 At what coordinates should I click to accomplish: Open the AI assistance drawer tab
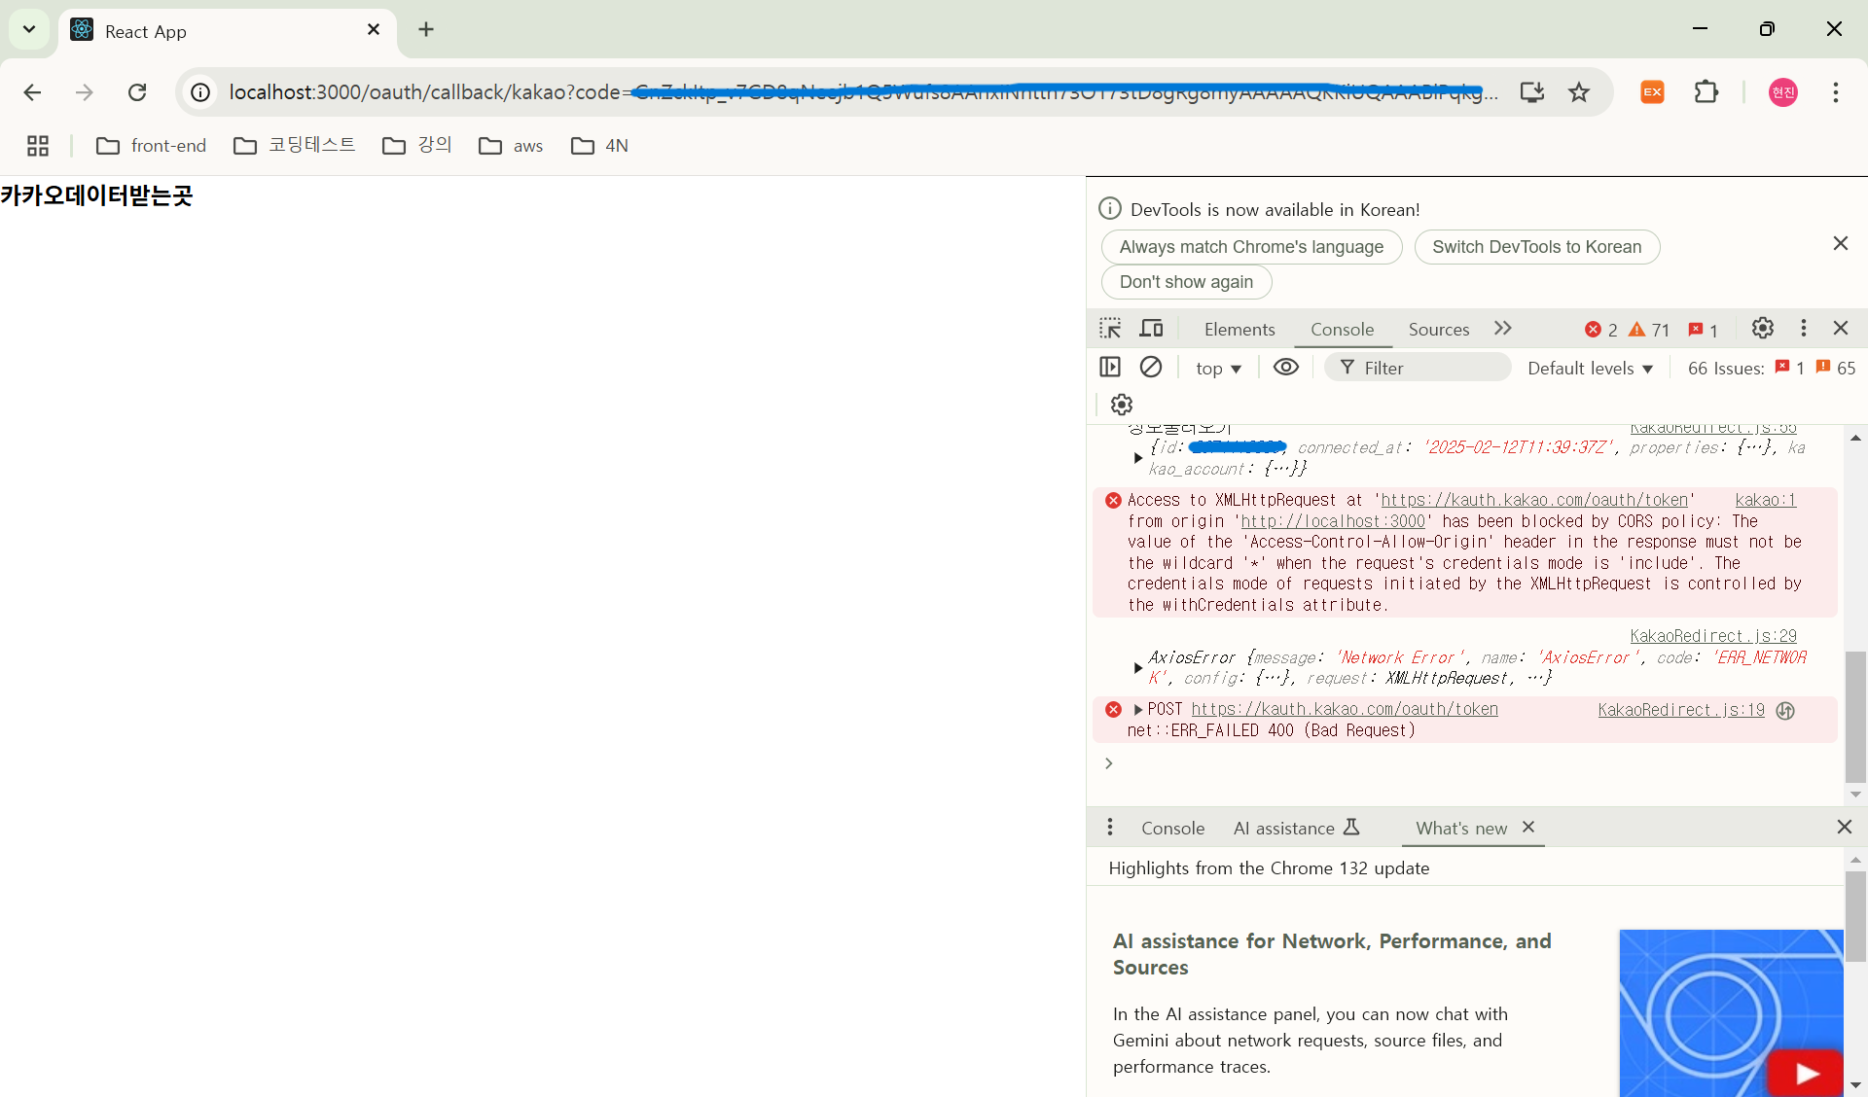pos(1297,829)
